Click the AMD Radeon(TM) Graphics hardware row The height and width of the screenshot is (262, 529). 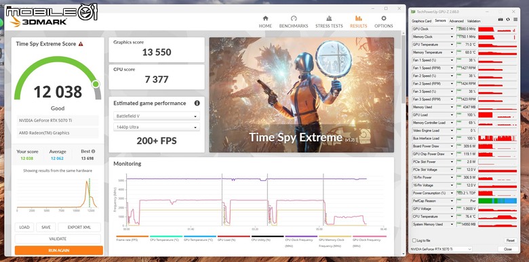pyautogui.click(x=58, y=133)
